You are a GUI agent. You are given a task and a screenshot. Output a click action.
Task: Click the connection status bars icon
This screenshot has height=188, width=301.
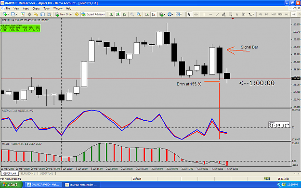pos(267,178)
